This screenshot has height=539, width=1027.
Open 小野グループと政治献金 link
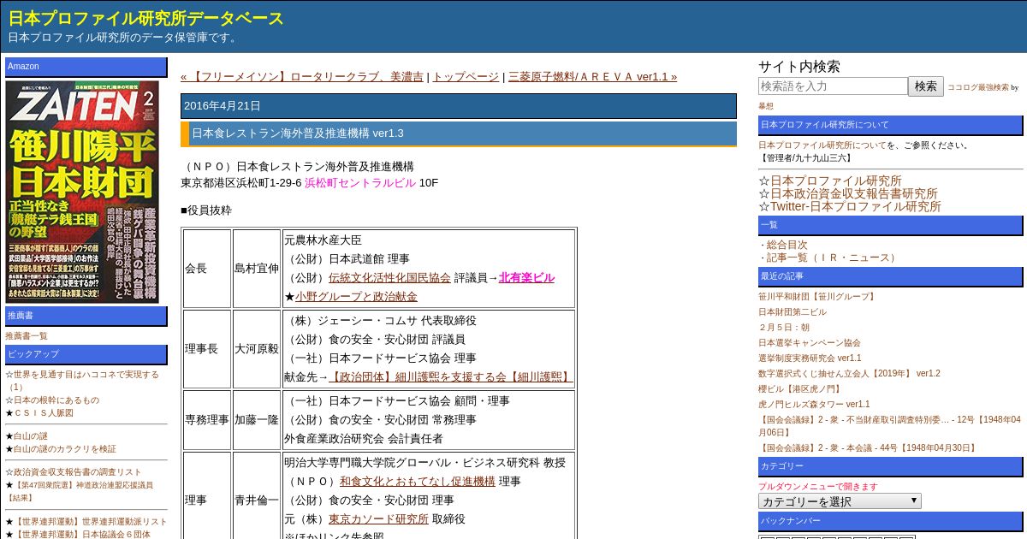tap(356, 296)
